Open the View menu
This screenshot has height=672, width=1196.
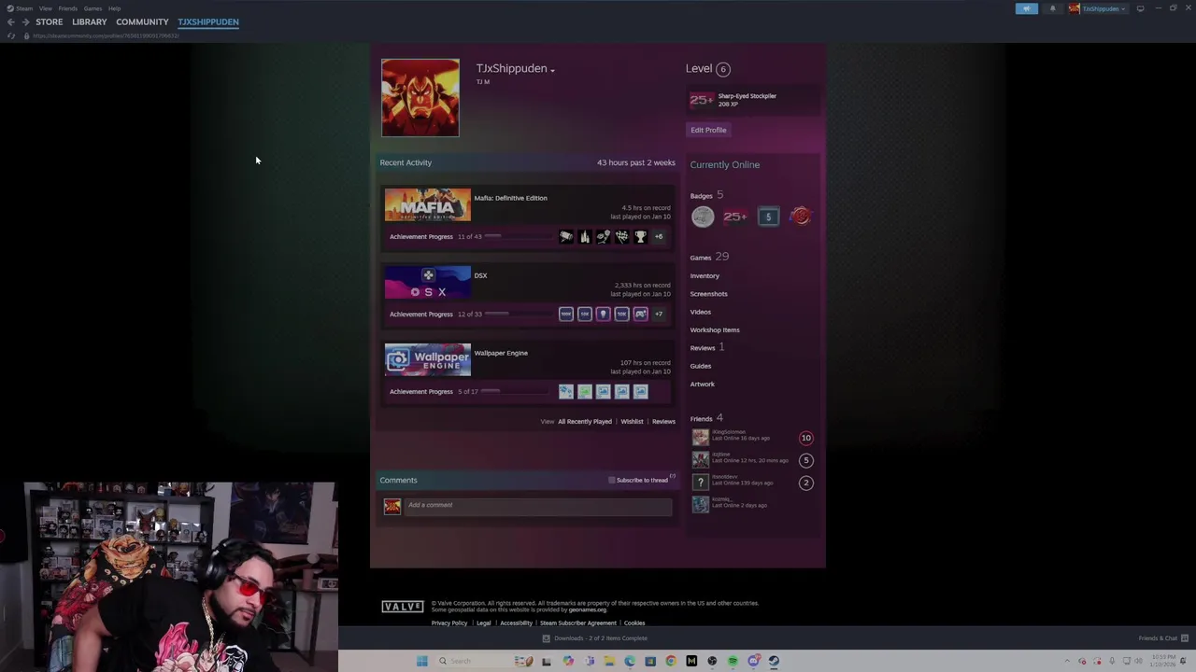tap(45, 8)
